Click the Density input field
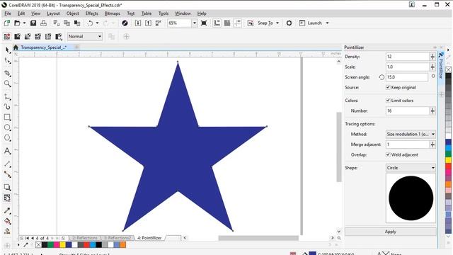Viewport: 453px width, 255px height. [408, 57]
